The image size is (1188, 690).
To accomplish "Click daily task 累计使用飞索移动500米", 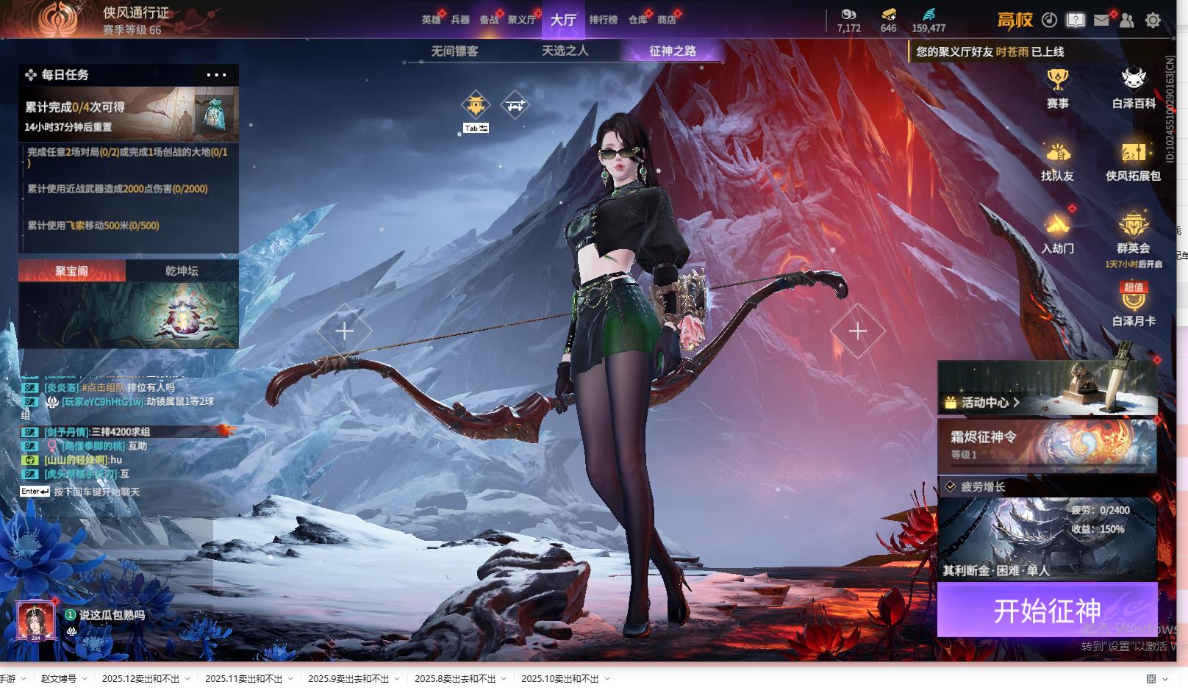I will 93,226.
